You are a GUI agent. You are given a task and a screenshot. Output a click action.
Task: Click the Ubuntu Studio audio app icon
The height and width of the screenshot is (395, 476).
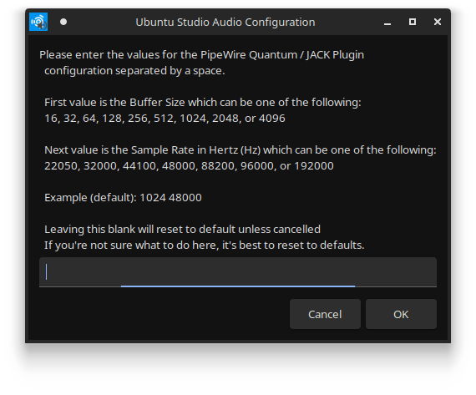click(x=38, y=22)
